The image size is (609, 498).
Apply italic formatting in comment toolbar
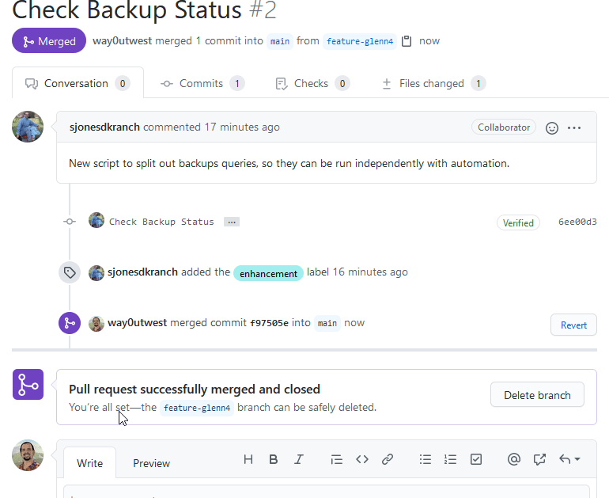pos(299,459)
